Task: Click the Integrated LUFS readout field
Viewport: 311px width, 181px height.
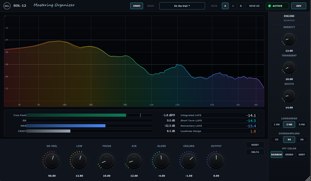Action: click(218, 115)
